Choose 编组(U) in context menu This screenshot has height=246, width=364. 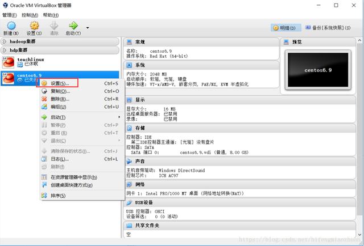pyautogui.click(x=82, y=107)
